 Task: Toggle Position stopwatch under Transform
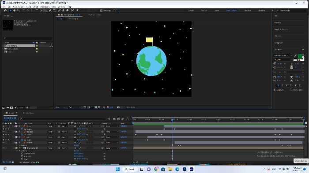(x=22, y=156)
